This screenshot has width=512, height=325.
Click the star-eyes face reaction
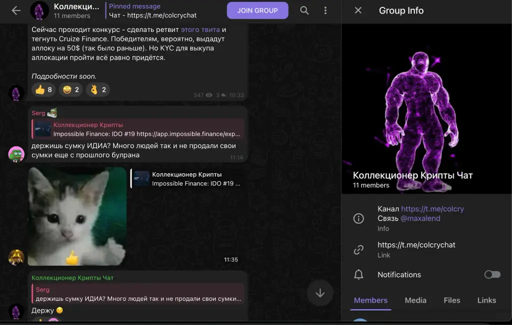[x=70, y=90]
